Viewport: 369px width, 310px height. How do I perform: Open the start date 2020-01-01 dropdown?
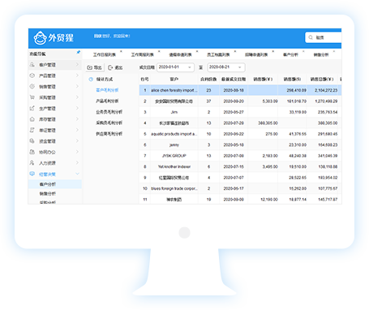[190, 67]
